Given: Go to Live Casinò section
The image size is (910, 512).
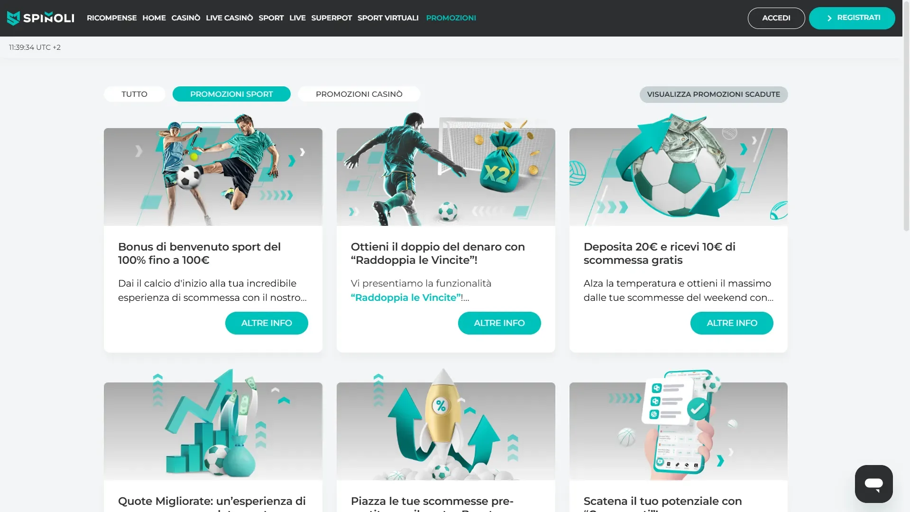Looking at the screenshot, I should 229,18.
